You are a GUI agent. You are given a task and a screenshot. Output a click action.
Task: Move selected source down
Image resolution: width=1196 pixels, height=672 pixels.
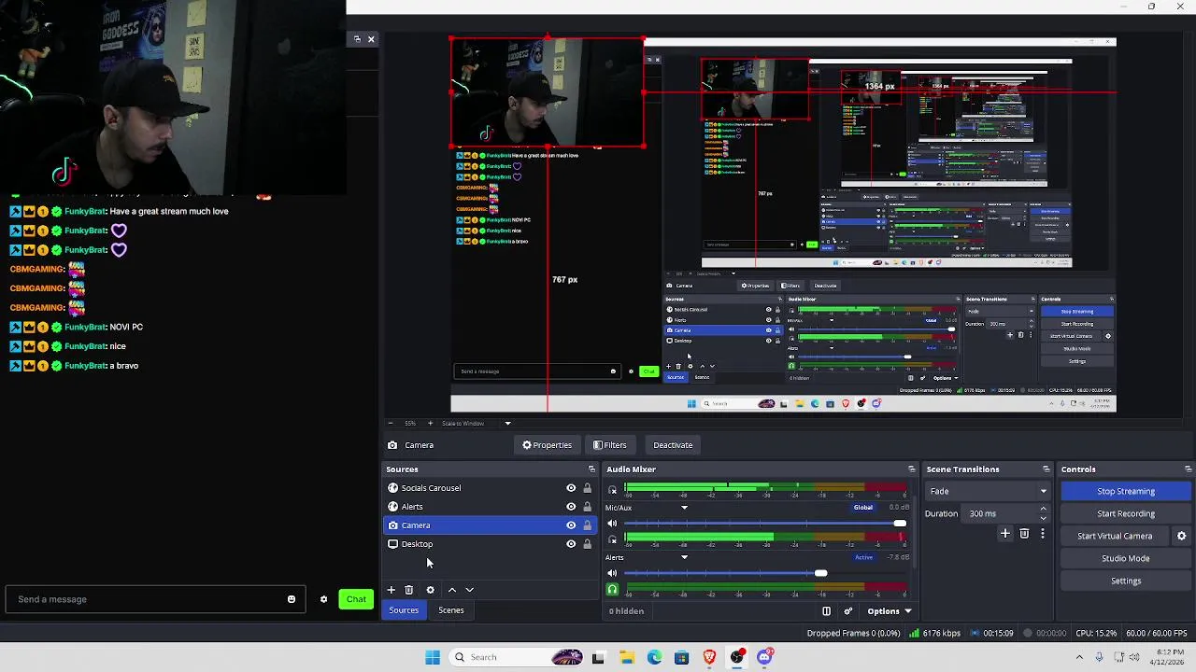point(470,590)
